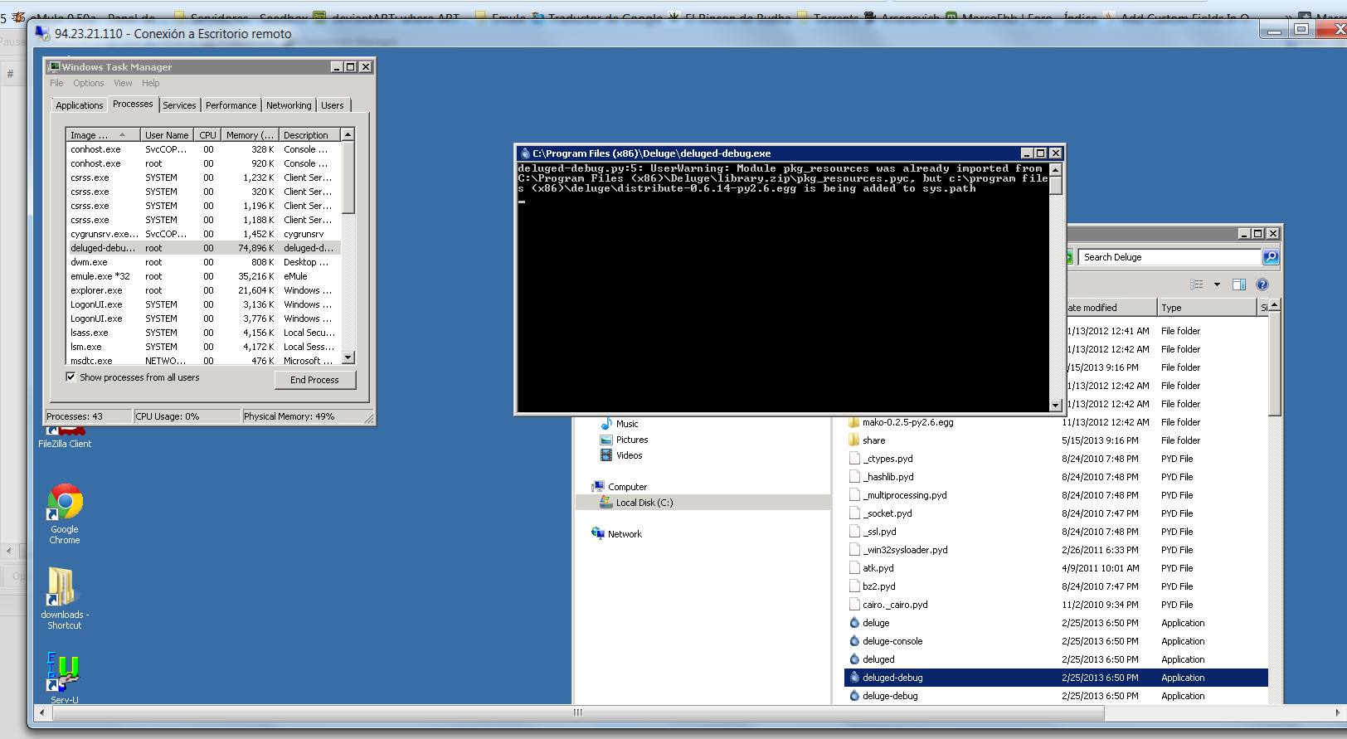Select deluged-debu... process row
This screenshot has width=1347, height=739.
(x=203, y=248)
